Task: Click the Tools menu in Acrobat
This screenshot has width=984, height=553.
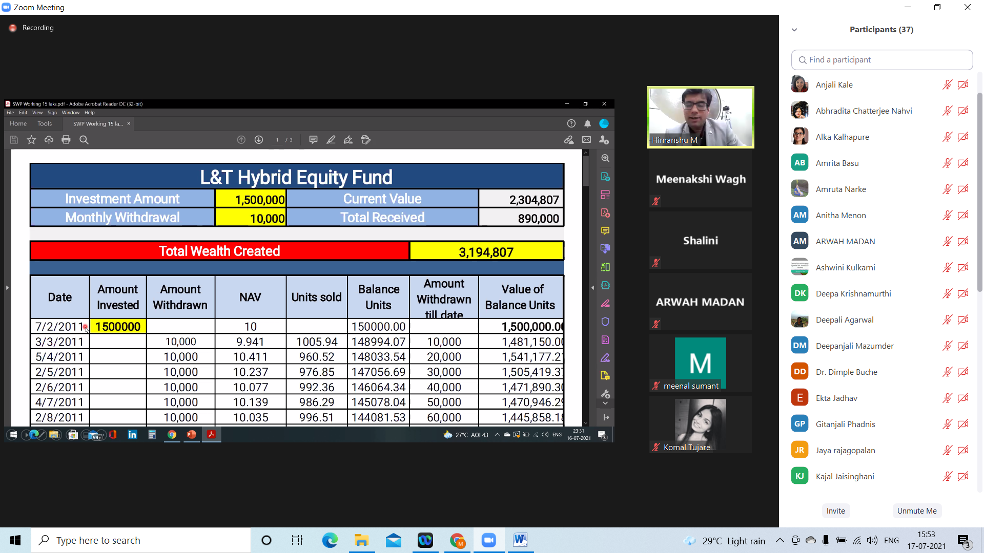Action: [43, 123]
